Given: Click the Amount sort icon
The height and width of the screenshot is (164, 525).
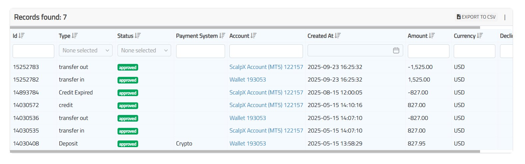Looking at the screenshot, I should (x=432, y=36).
